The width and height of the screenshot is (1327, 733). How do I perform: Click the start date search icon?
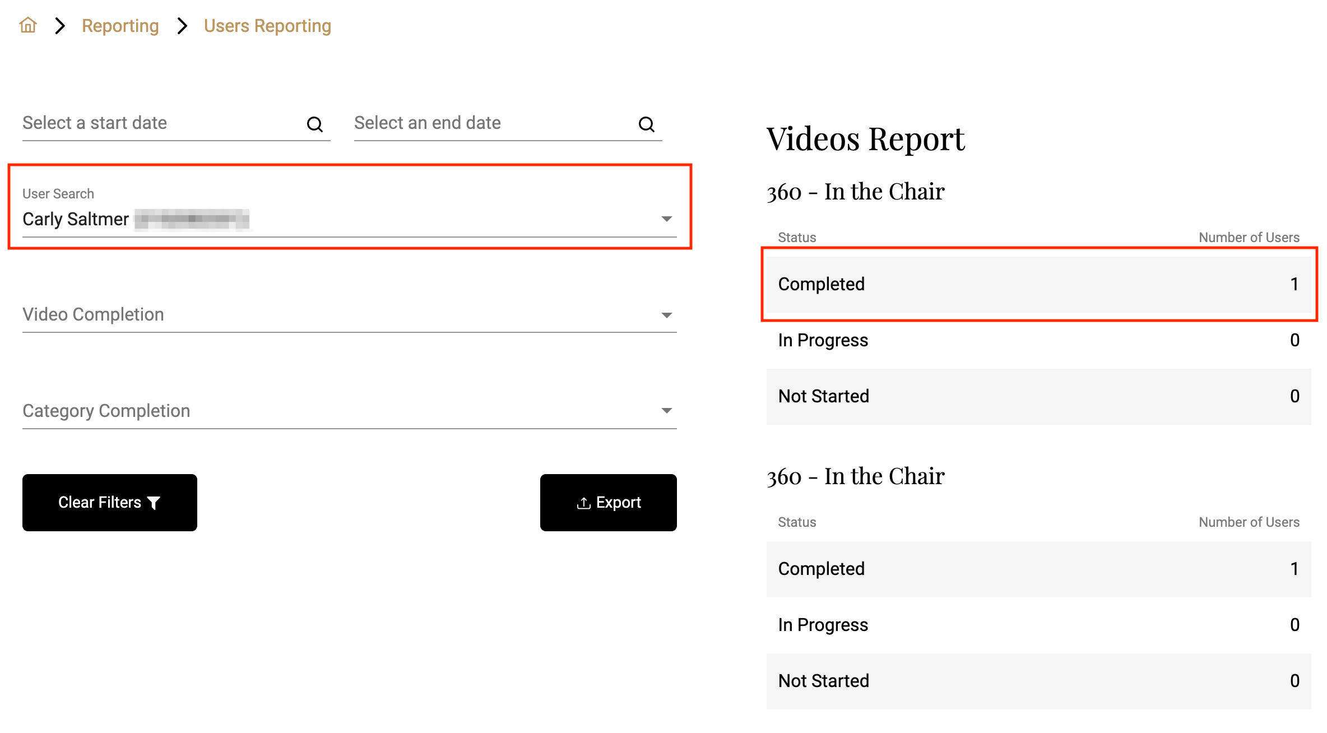pyautogui.click(x=315, y=124)
